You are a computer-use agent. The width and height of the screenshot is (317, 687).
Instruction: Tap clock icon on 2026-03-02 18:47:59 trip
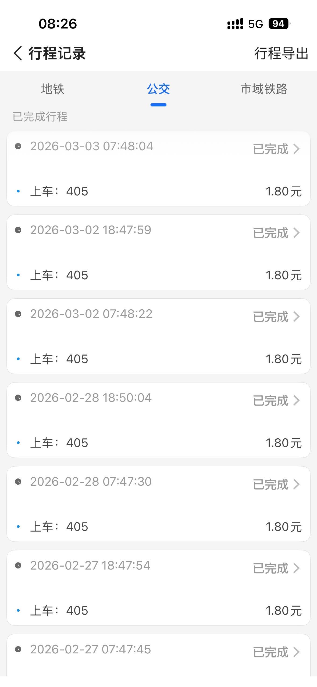(18, 230)
